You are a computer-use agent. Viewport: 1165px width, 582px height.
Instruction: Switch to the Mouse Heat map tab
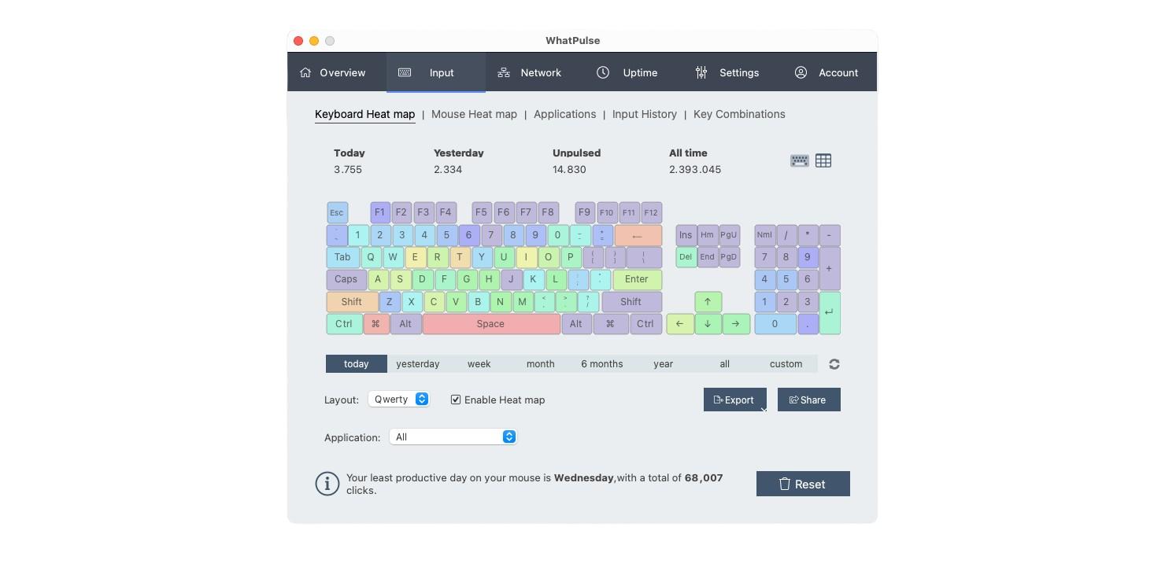pyautogui.click(x=474, y=114)
